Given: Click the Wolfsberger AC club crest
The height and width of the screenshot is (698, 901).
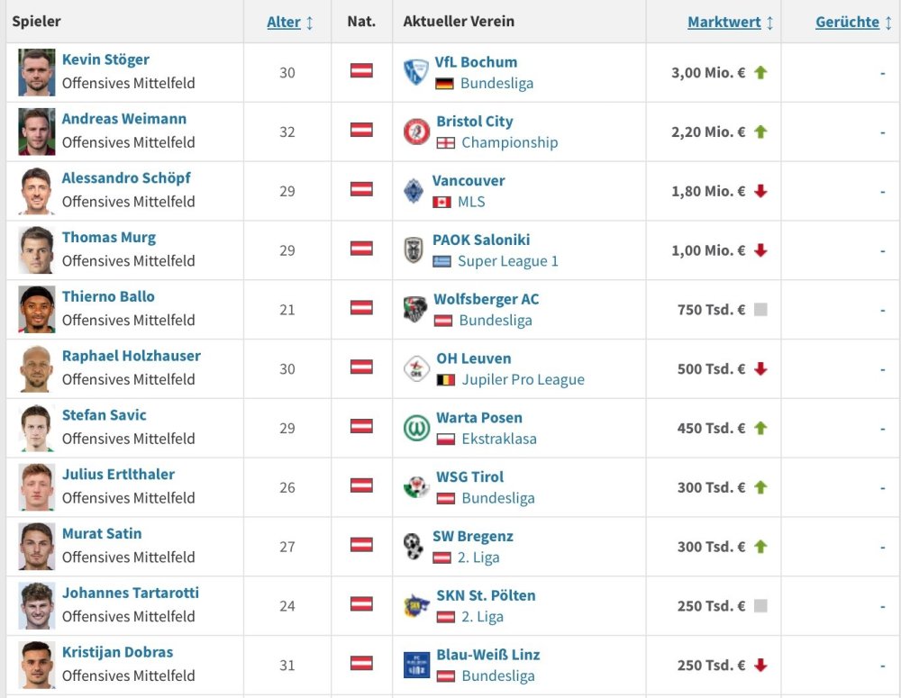Looking at the screenshot, I should click(414, 309).
